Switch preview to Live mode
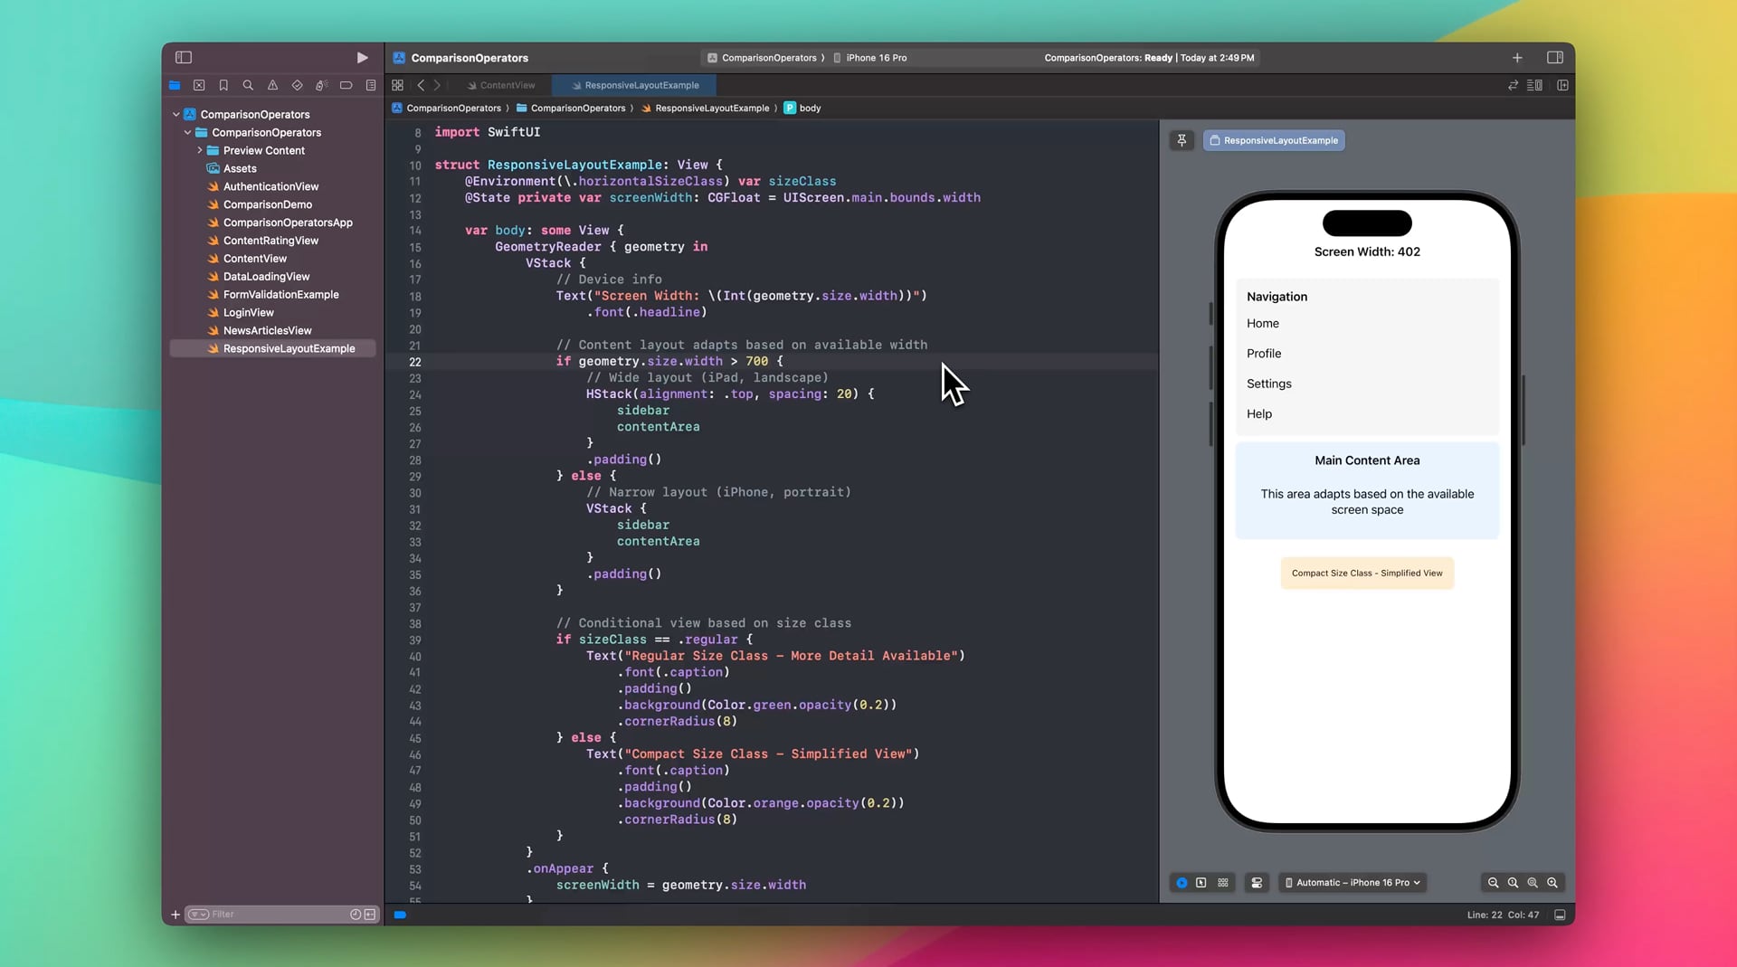This screenshot has height=967, width=1737. click(1182, 883)
